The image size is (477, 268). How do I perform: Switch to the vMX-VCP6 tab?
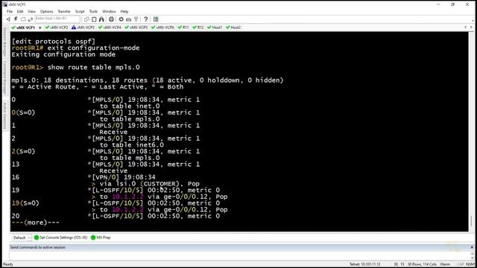click(162, 28)
